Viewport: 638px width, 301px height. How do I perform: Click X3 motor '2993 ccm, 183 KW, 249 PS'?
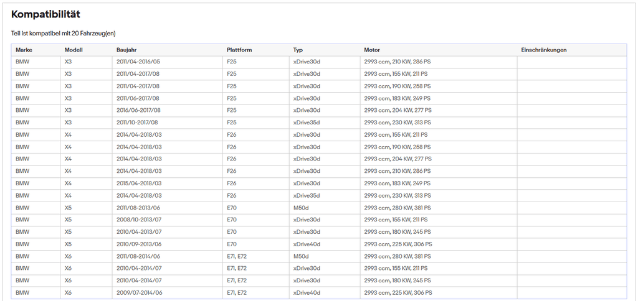point(397,98)
